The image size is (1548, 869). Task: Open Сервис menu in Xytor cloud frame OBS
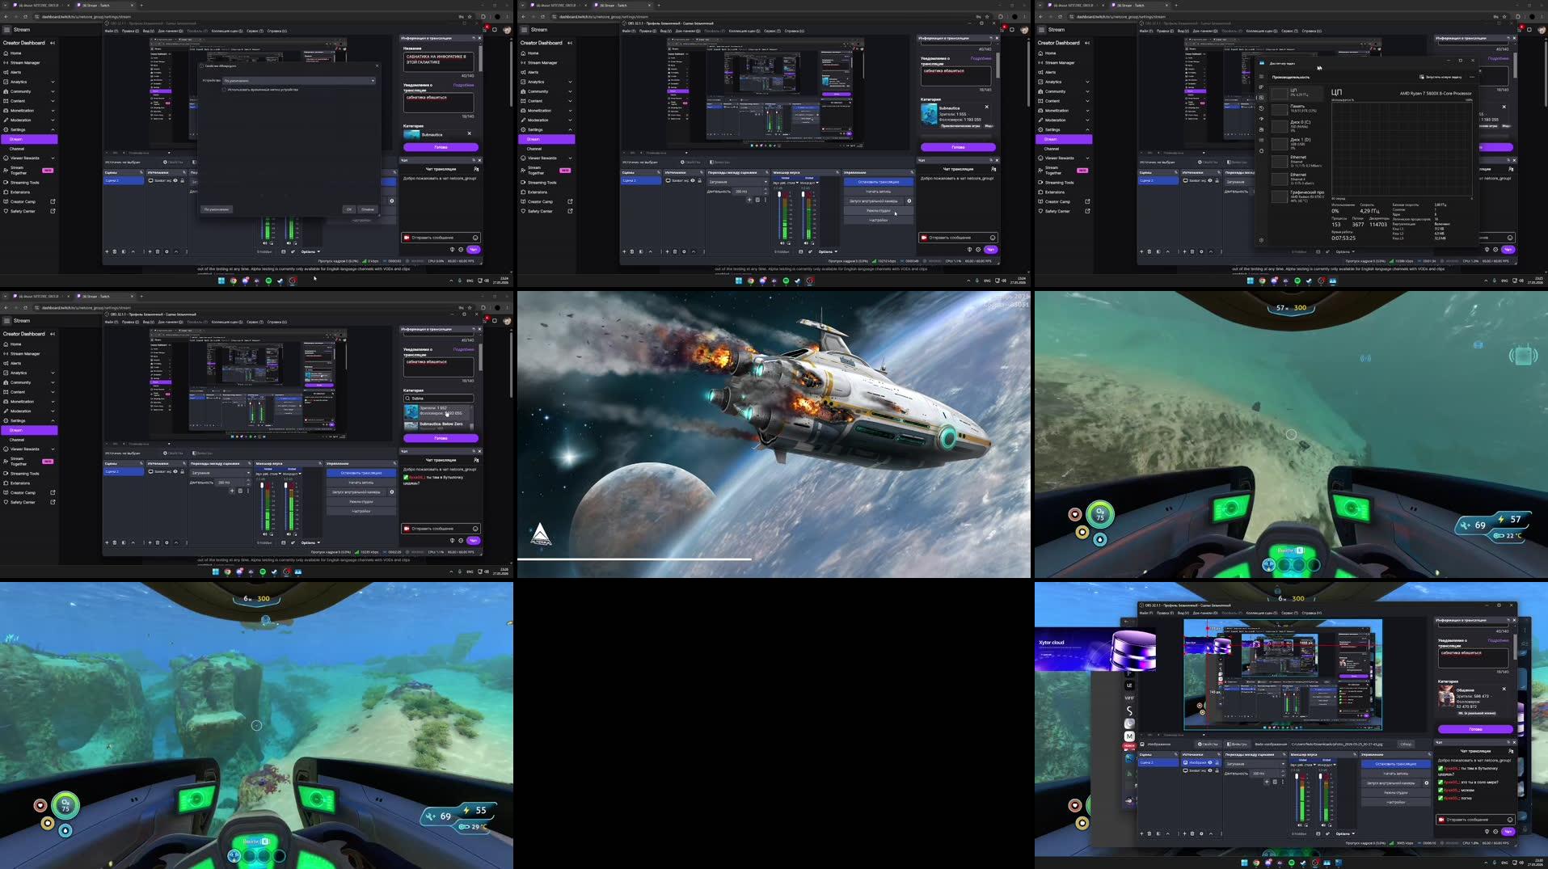point(1290,613)
